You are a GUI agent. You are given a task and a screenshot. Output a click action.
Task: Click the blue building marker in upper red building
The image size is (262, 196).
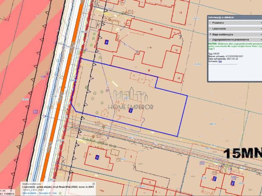click(106, 41)
